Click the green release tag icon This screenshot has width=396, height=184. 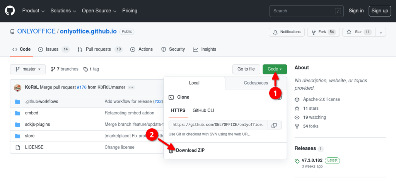coord(297,161)
